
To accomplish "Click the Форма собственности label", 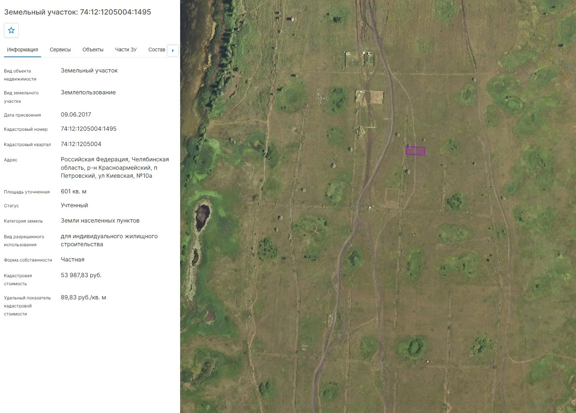I will coord(28,260).
